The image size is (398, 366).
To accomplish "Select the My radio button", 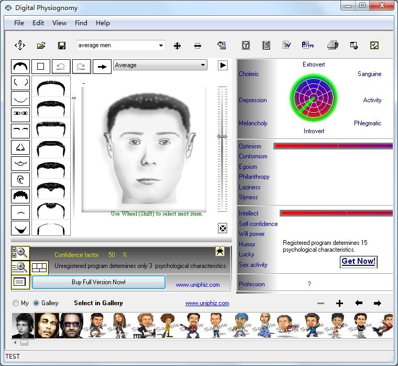I will (17, 303).
